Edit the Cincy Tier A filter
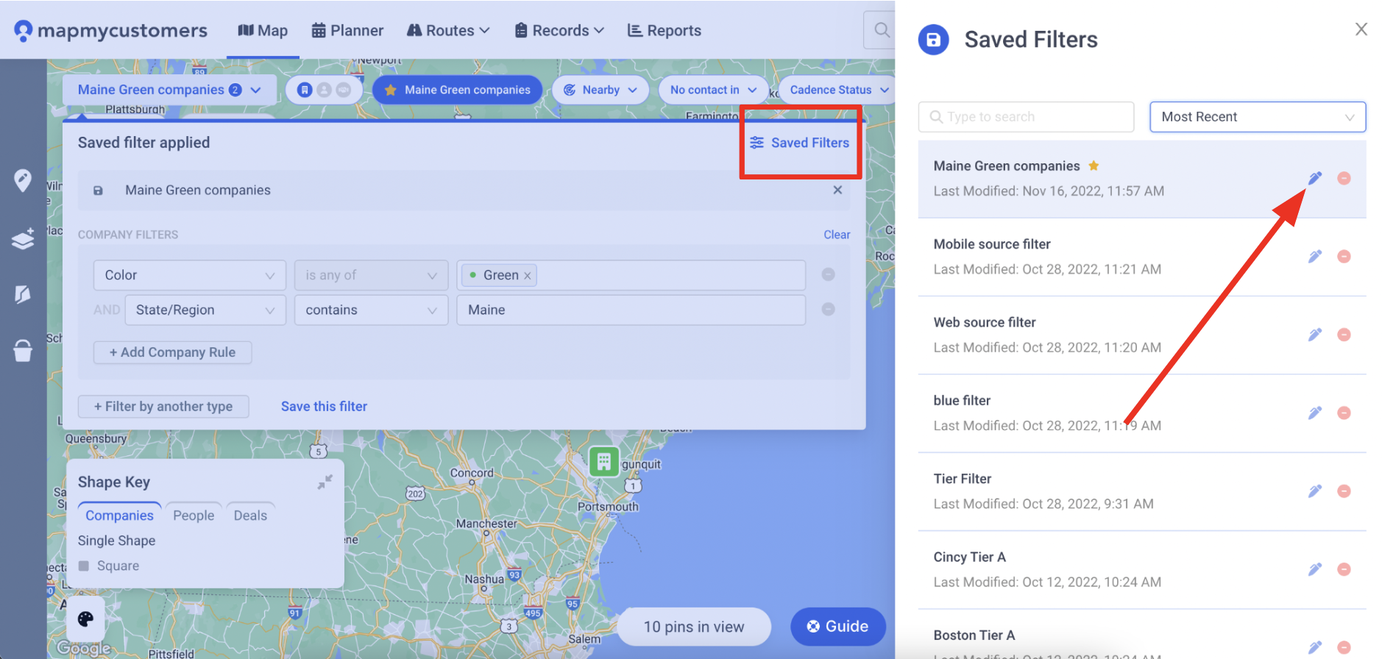1382x659 pixels. click(x=1315, y=569)
